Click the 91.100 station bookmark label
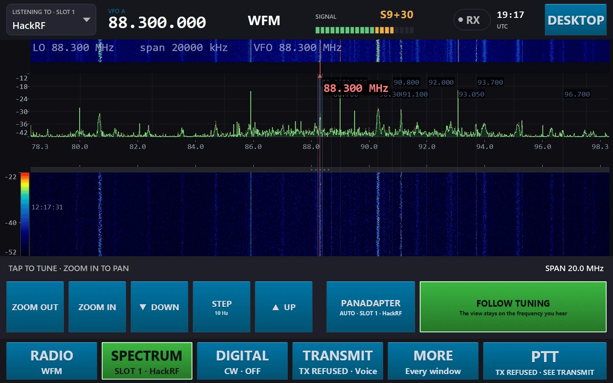The image size is (613, 383). (x=415, y=94)
